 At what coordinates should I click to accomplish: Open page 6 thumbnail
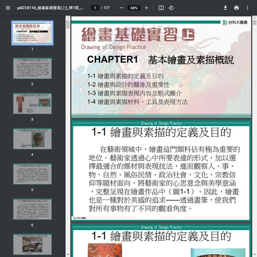pyautogui.click(x=32, y=209)
